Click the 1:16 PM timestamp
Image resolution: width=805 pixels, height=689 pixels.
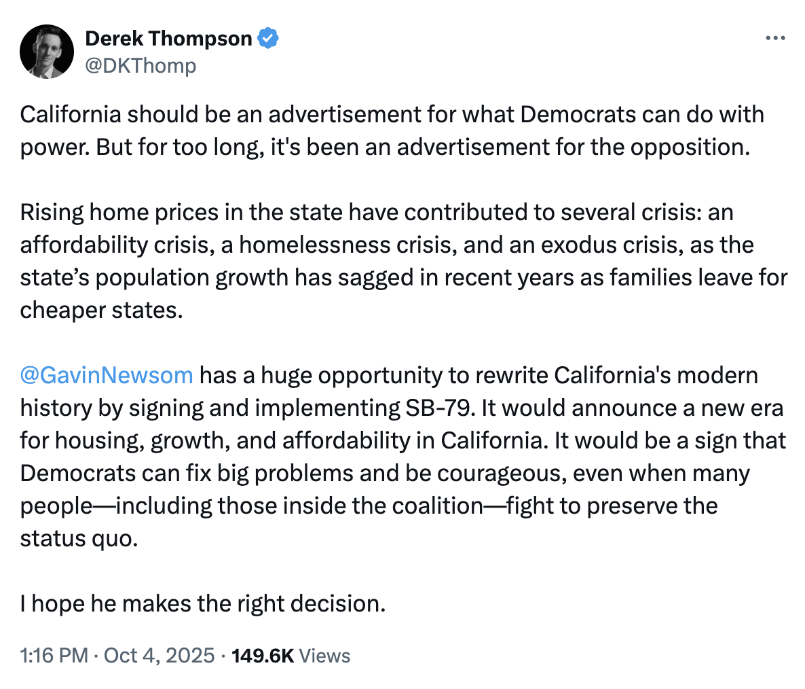(x=54, y=656)
